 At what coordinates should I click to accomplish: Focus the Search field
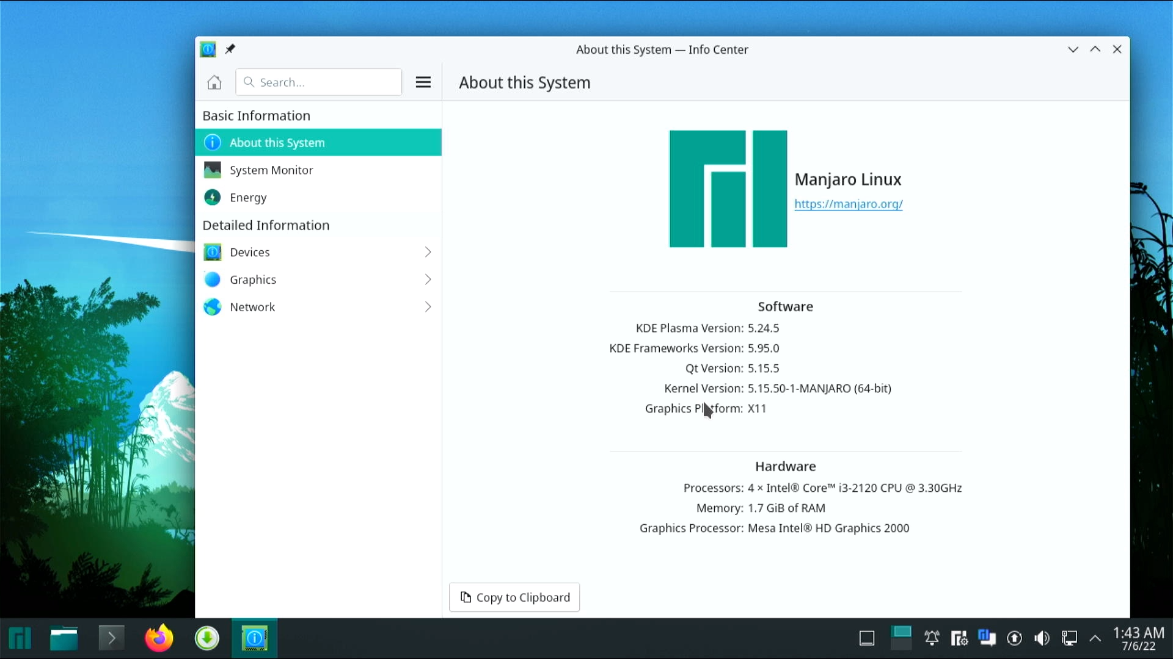tap(319, 82)
